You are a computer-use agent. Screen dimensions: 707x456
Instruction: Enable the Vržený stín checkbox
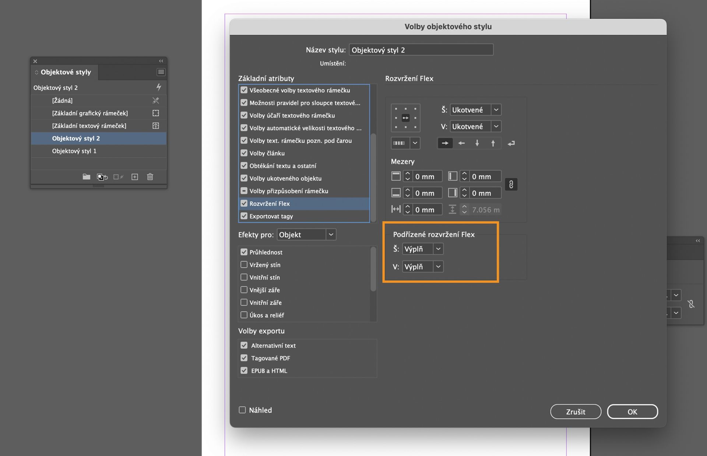[244, 265]
